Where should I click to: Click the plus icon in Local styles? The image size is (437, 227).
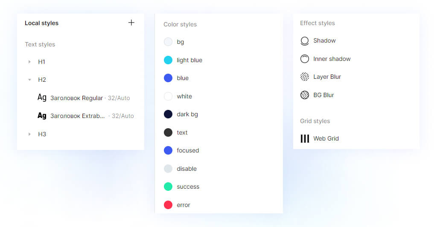coord(131,23)
